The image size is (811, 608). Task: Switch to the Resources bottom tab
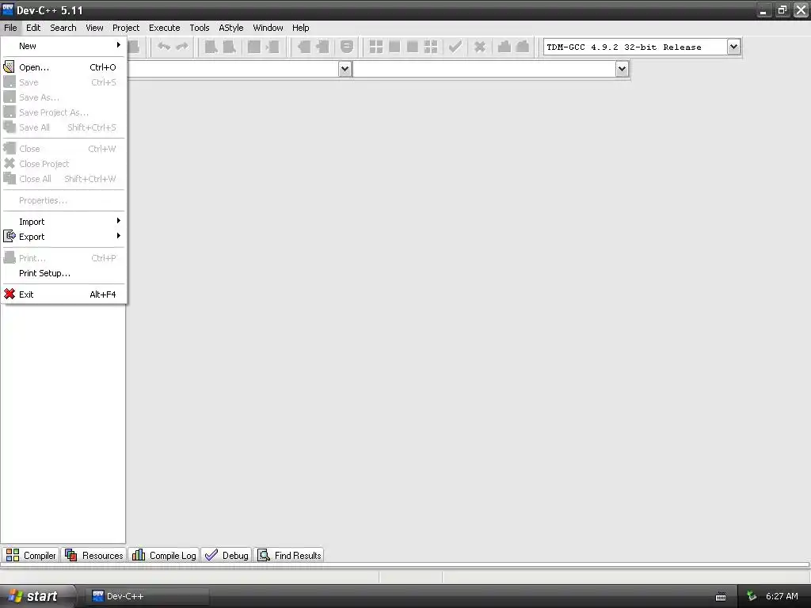coord(94,555)
